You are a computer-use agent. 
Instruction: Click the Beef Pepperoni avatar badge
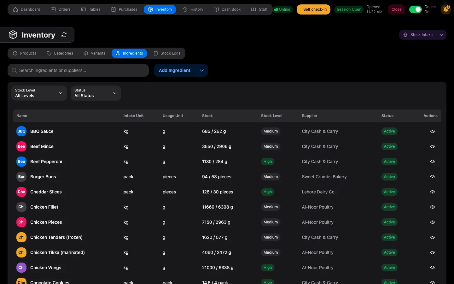click(21, 162)
